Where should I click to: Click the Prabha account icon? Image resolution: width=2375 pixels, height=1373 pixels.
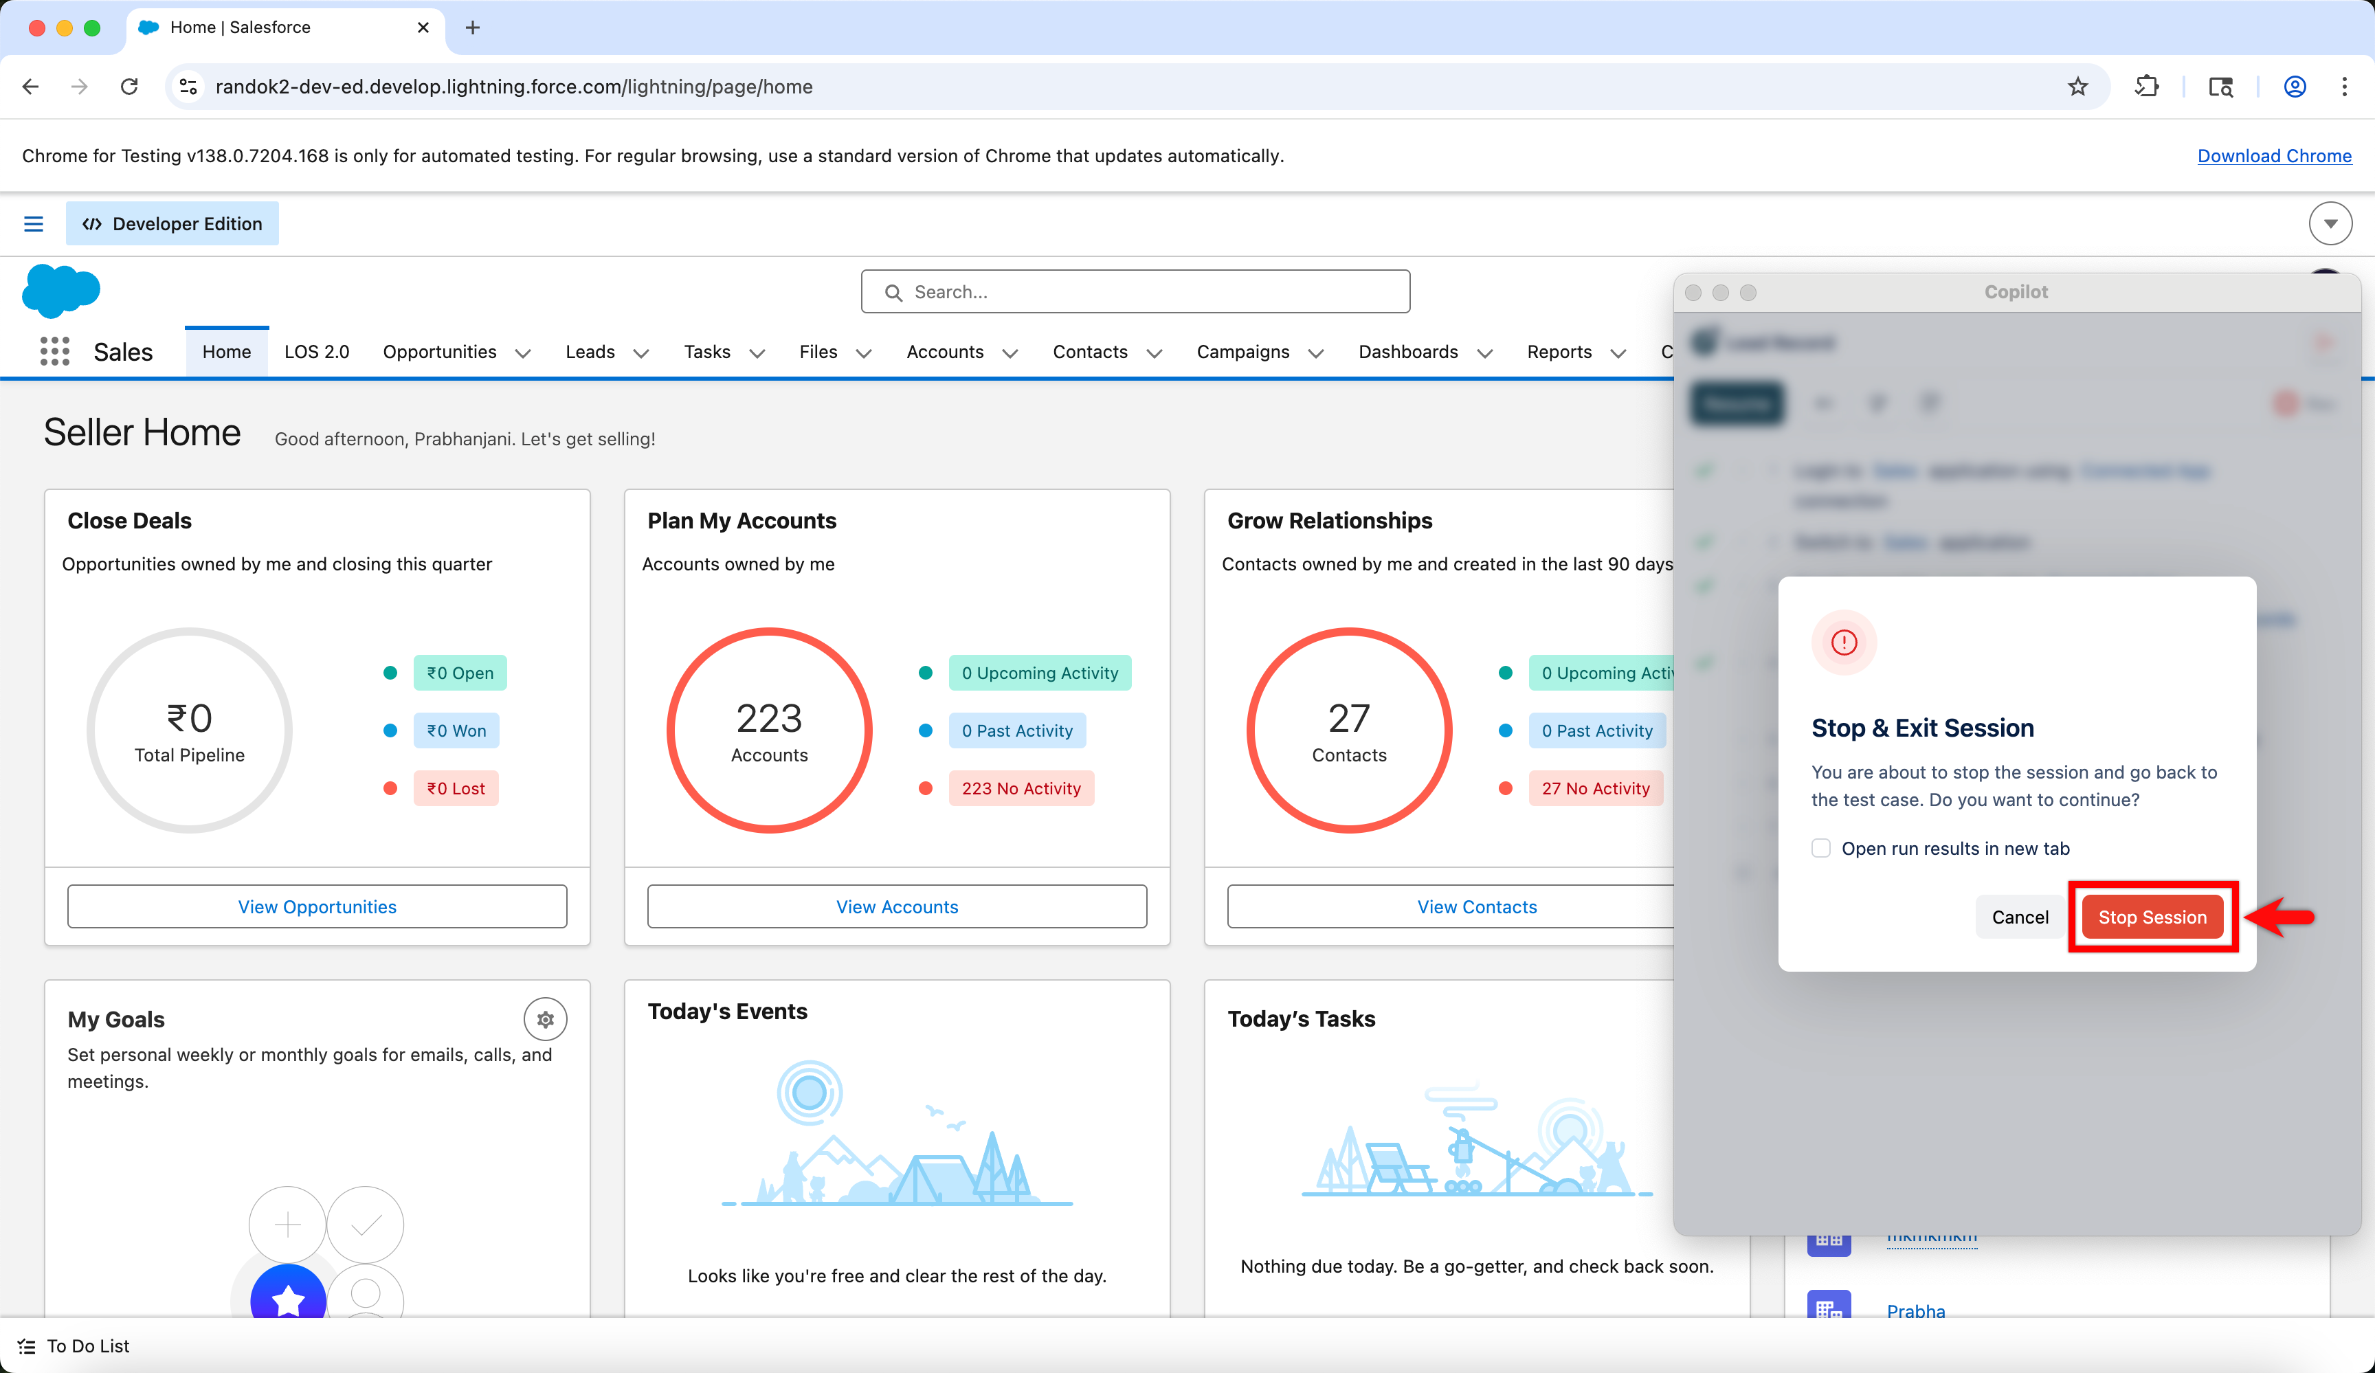click(1829, 1305)
